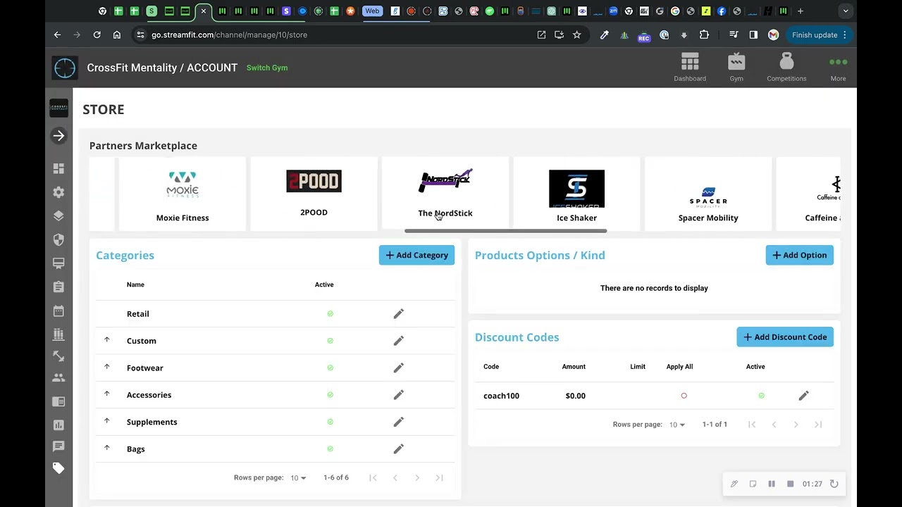Open the sidebar members people icon

(58, 378)
